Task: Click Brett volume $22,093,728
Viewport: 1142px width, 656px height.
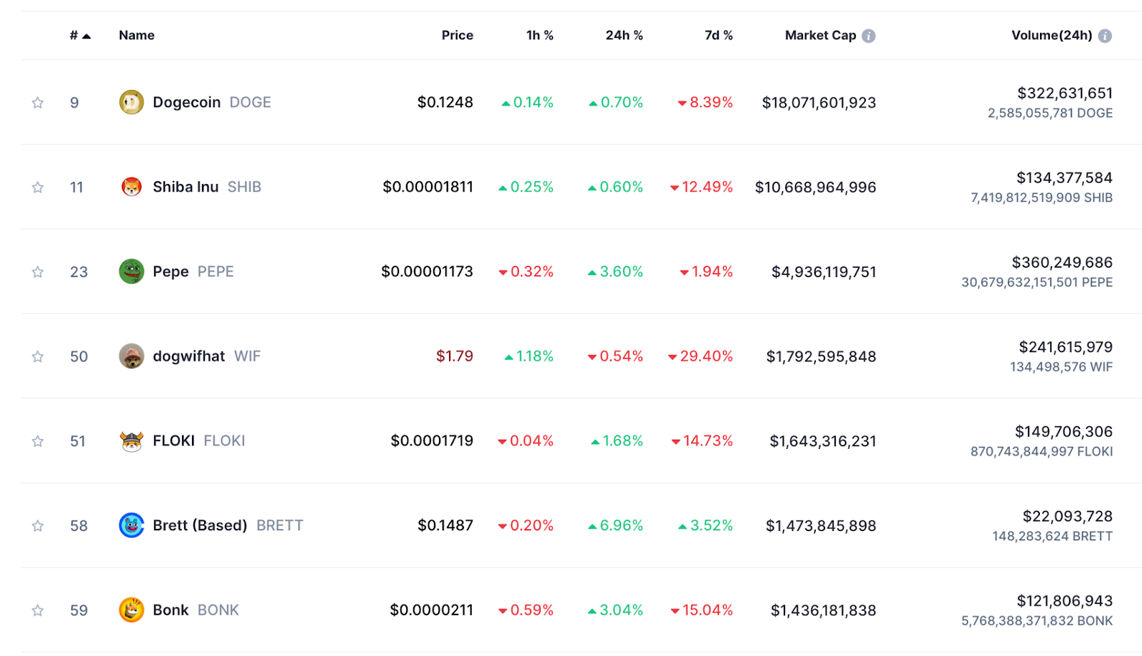Action: click(x=1068, y=516)
